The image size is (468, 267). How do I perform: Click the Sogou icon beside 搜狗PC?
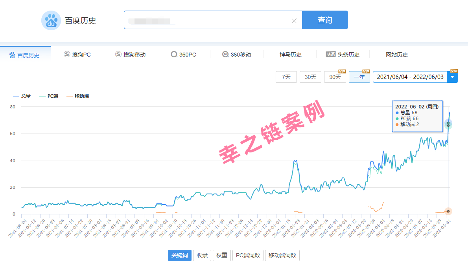coord(67,54)
